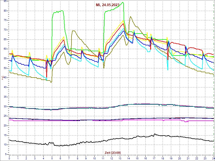This screenshot has height=161, width=215.
Task: Click the 20 value on temperature axis
Action: click(x=5, y=126)
